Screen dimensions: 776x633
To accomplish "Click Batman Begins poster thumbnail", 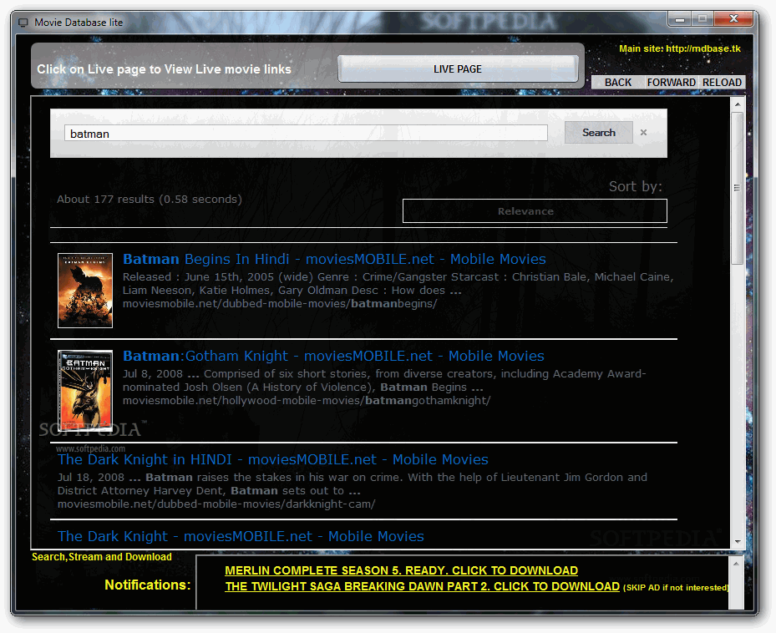I will tap(85, 291).
